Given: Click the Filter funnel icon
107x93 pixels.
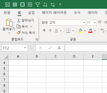Looking at the screenshot, I should 38,5.
